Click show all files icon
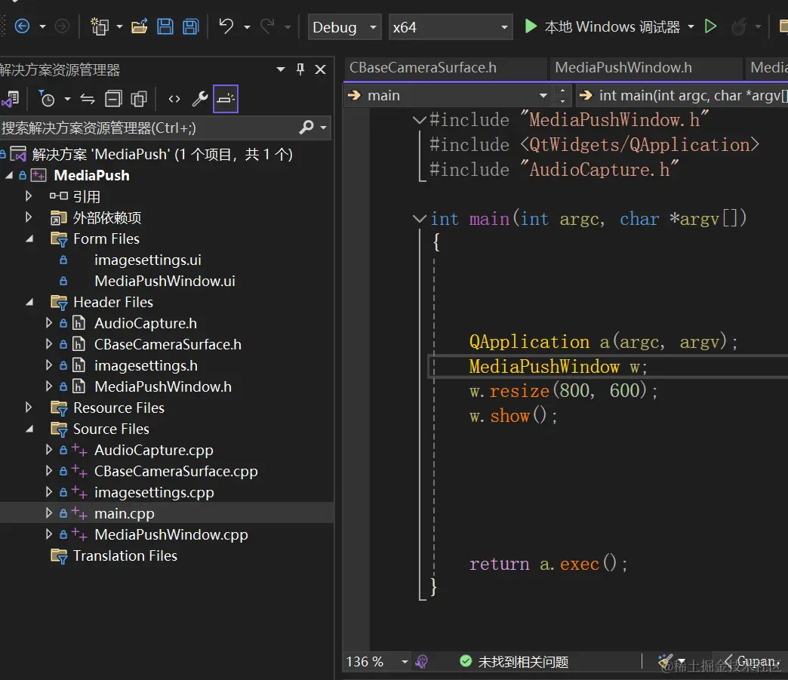This screenshot has width=788, height=680. (x=139, y=99)
